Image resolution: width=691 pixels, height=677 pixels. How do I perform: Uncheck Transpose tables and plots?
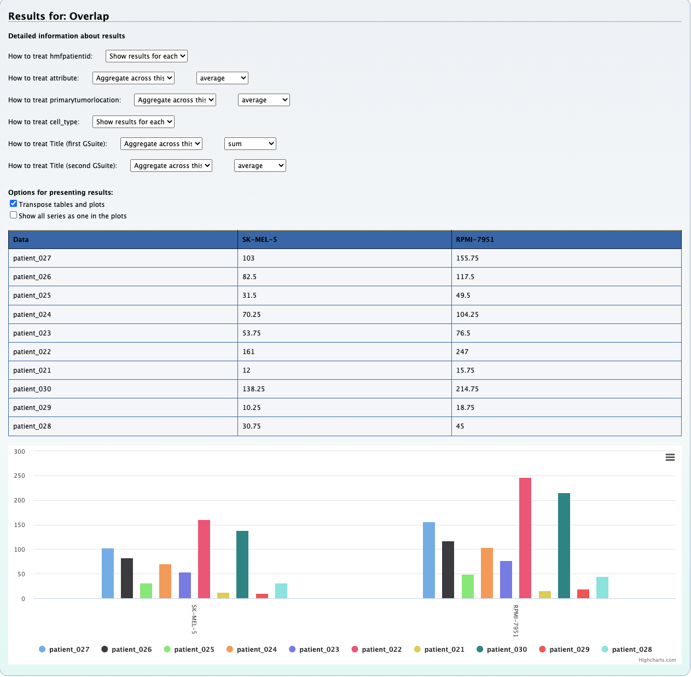pos(14,204)
